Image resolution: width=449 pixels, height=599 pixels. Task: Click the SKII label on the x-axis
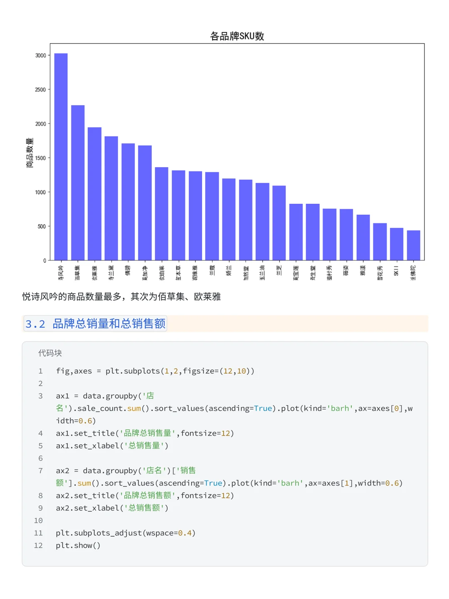396,271
